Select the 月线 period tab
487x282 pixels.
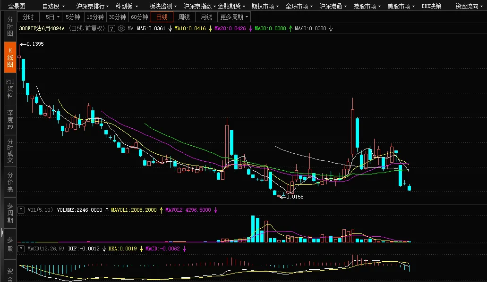206,17
